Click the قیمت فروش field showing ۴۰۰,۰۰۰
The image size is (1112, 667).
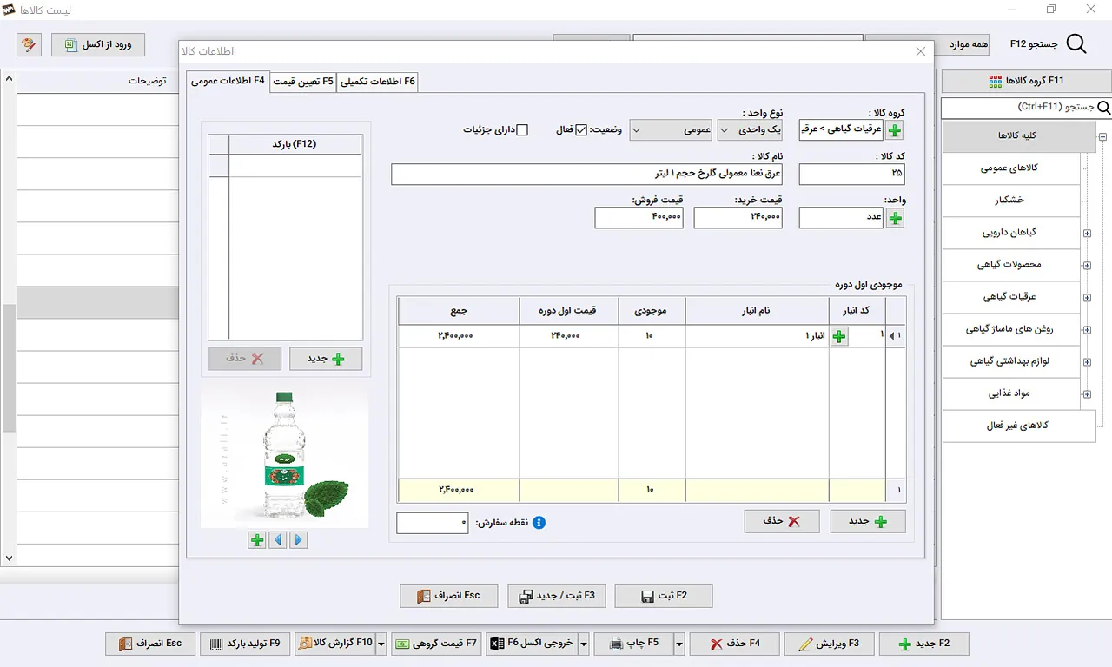click(639, 218)
